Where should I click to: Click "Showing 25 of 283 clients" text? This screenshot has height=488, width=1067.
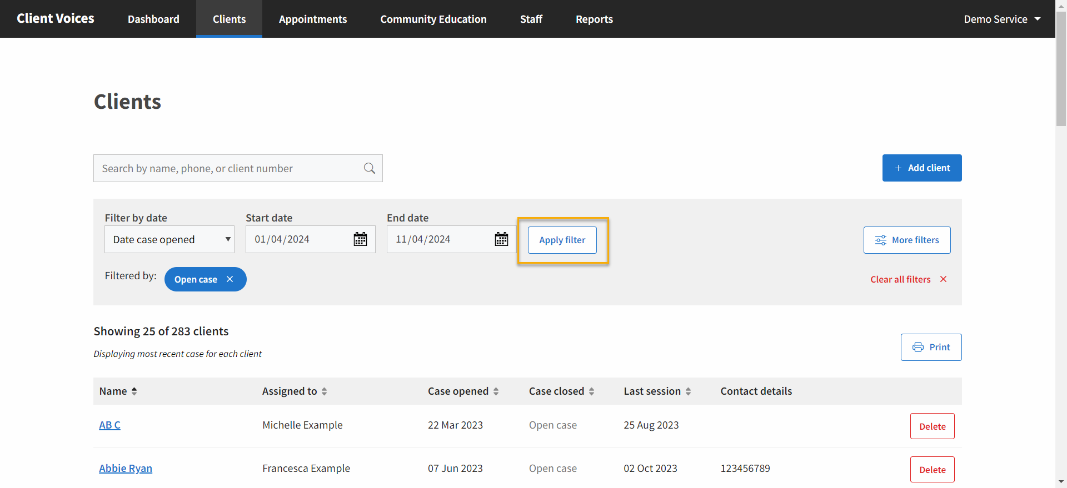(161, 331)
